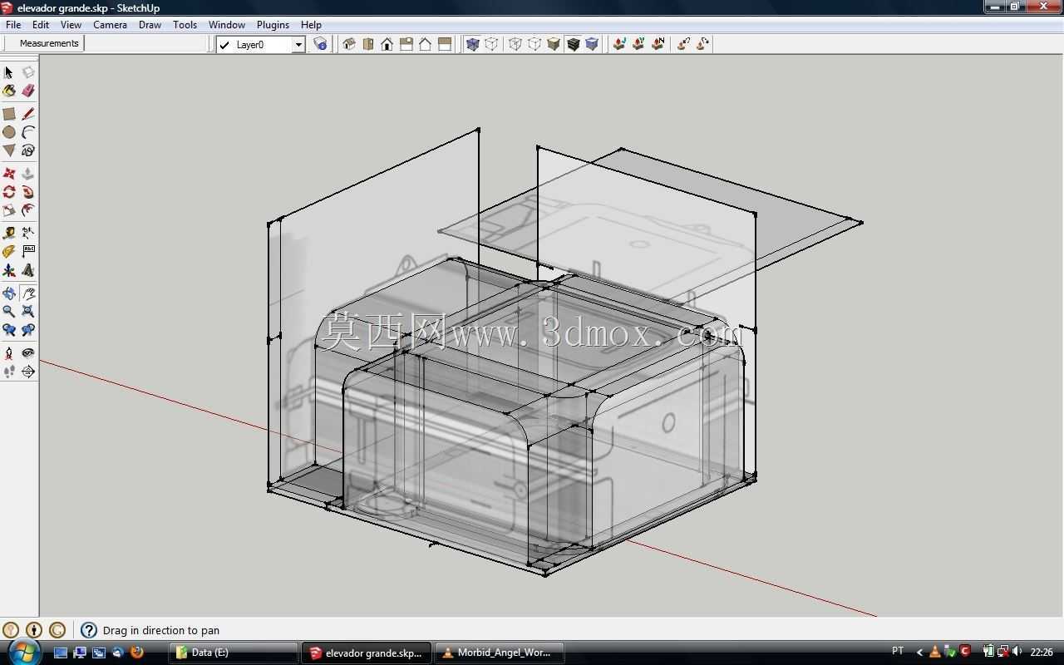This screenshot has height=665, width=1064.
Task: Switch to Back standard view
Action: 426,44
